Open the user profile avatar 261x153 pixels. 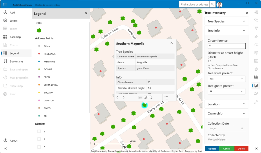click(x=220, y=5)
